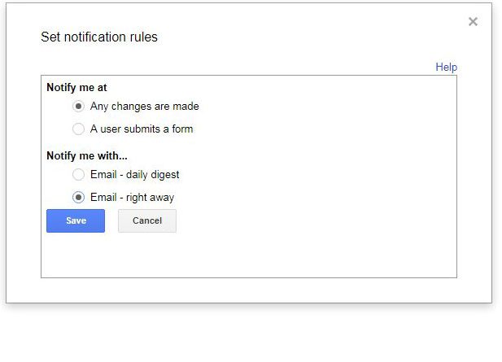Select the 'Any changes are made' radio button

point(78,107)
